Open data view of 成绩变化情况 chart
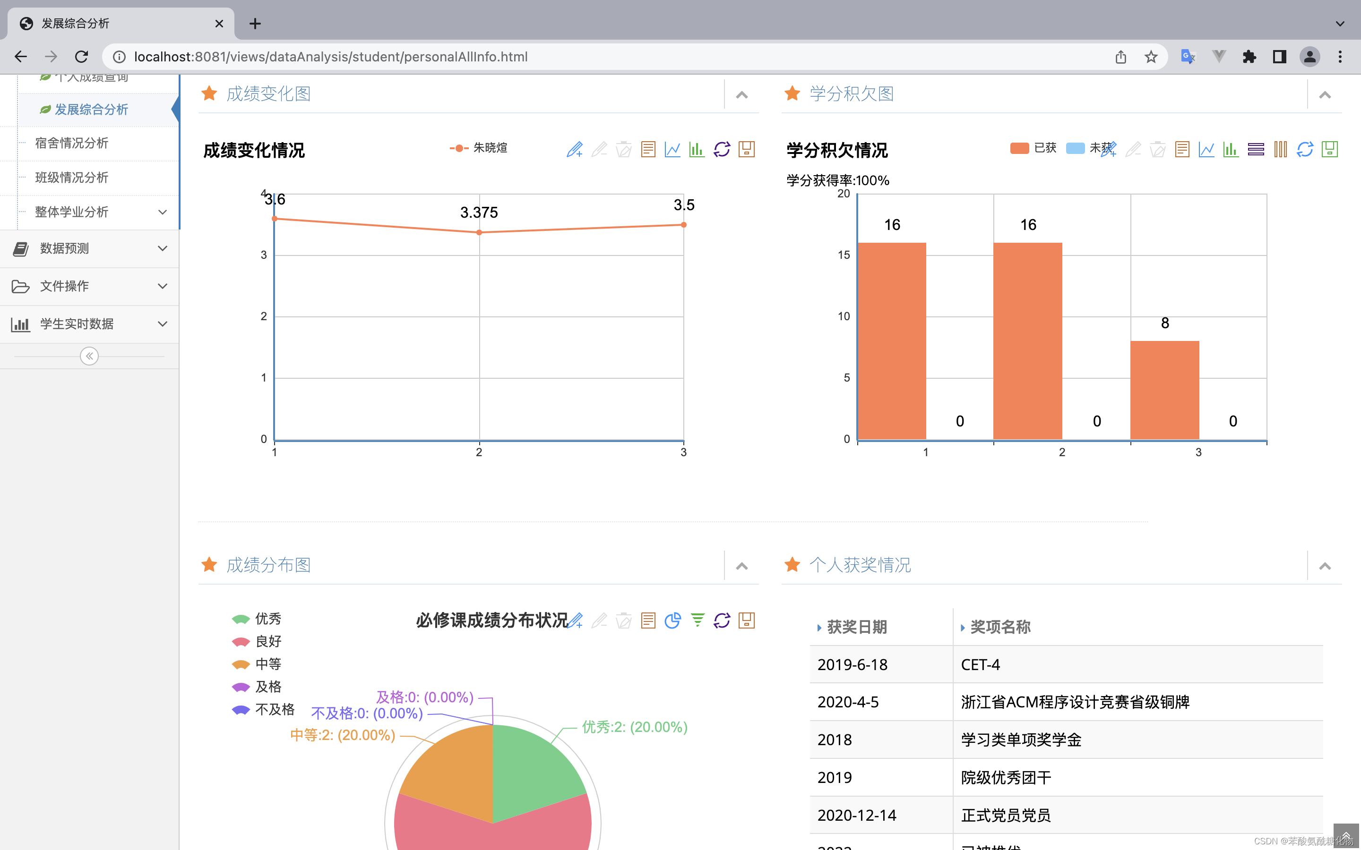The height and width of the screenshot is (850, 1361). click(x=648, y=150)
